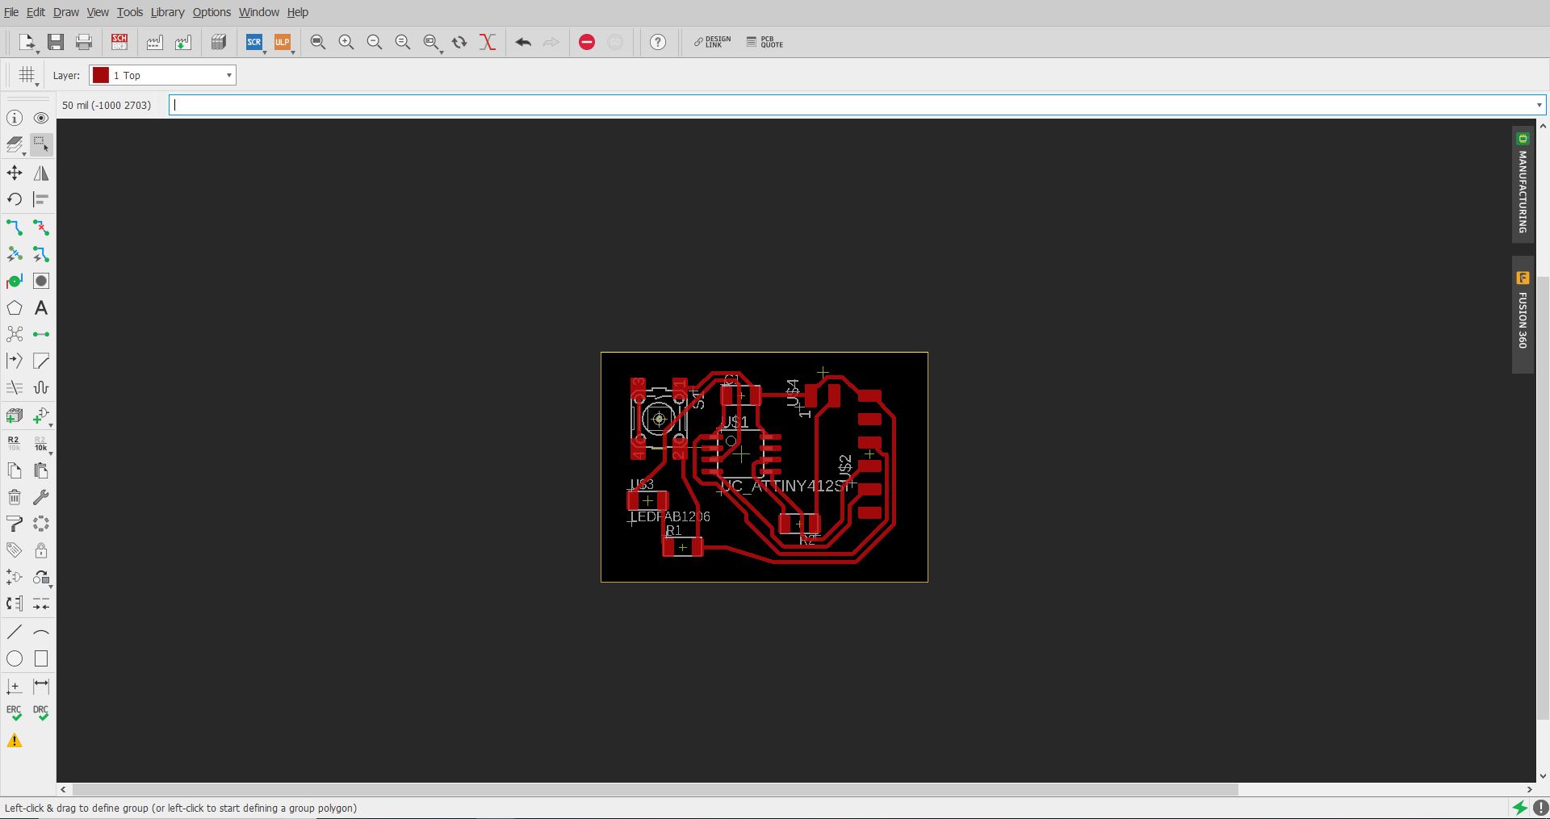Click the PCB Quote button
The height and width of the screenshot is (819, 1550).
(765, 42)
